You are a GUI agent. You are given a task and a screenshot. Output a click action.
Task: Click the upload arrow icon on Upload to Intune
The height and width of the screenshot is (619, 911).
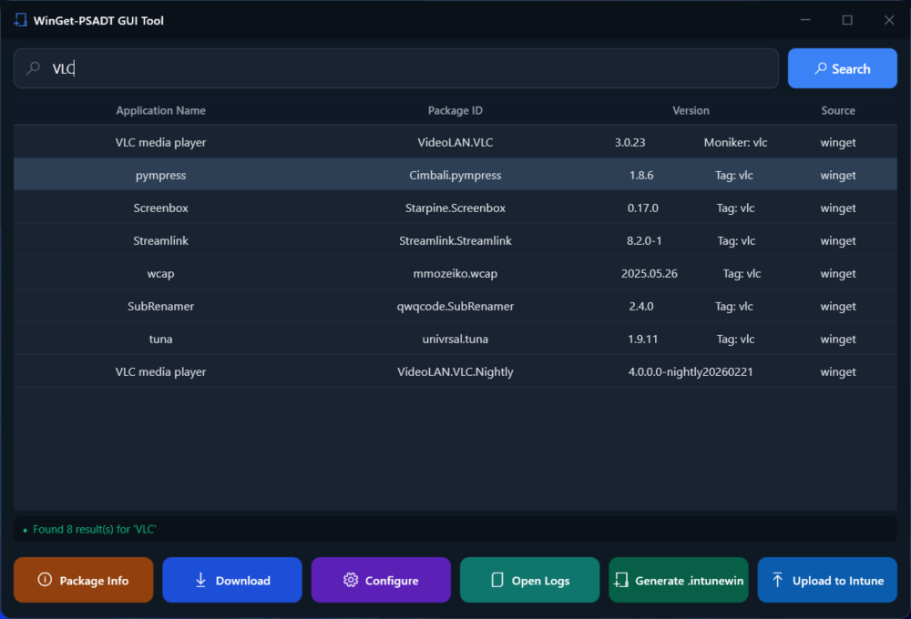pos(777,580)
